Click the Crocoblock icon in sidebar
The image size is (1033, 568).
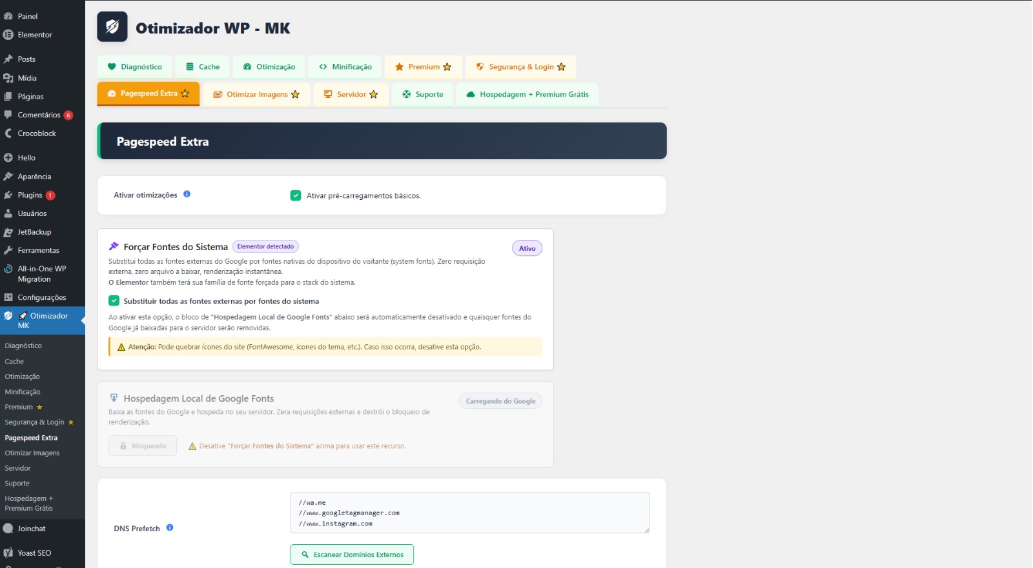point(8,133)
